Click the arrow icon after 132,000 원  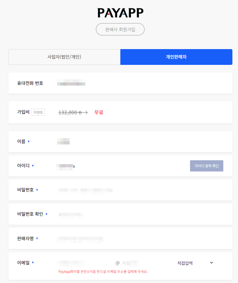(x=85, y=113)
